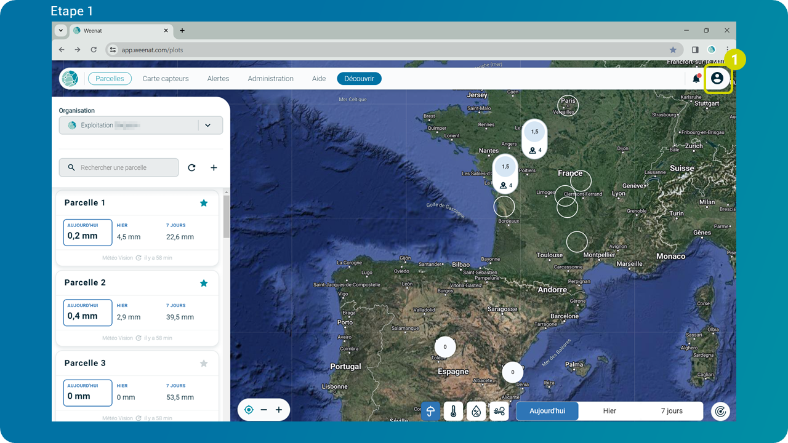This screenshot has height=443, width=788.
Task: Click the 0 marker near Dénia
Action: 512,372
